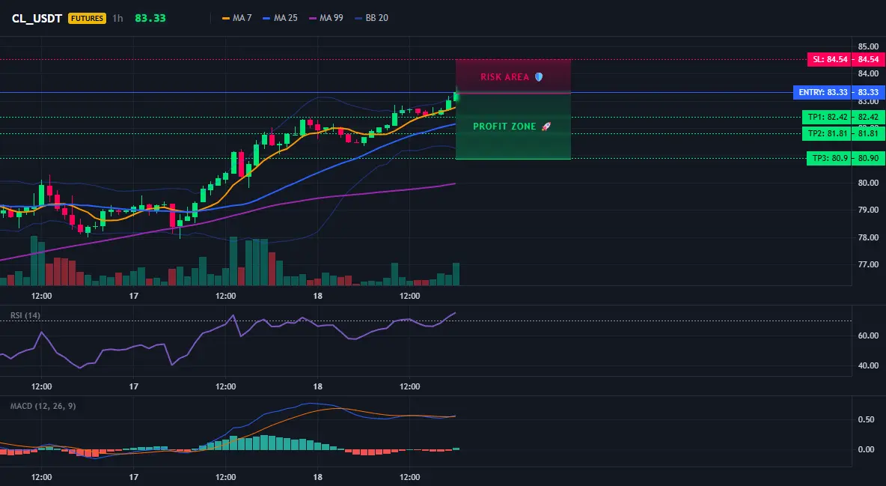Select the ENTRY: 83.33 price label

click(822, 92)
